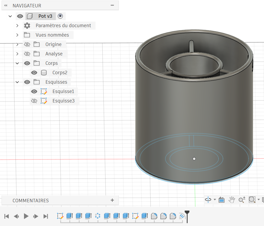Select the first sketch feature in timeline
Screen dimensions: 264x226
click(x=60, y=216)
